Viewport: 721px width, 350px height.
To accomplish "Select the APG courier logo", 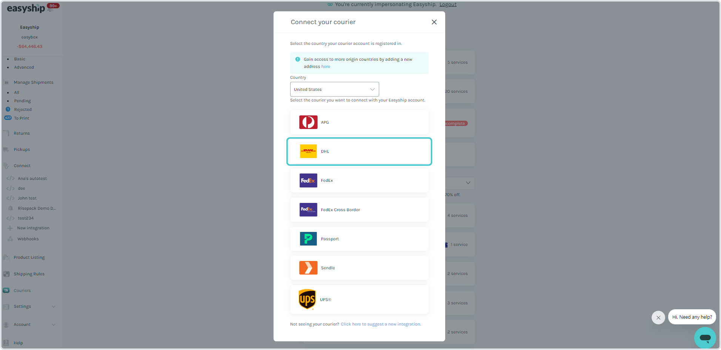I will click(308, 122).
